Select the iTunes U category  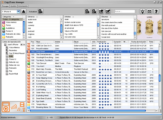[x=9, y=31]
